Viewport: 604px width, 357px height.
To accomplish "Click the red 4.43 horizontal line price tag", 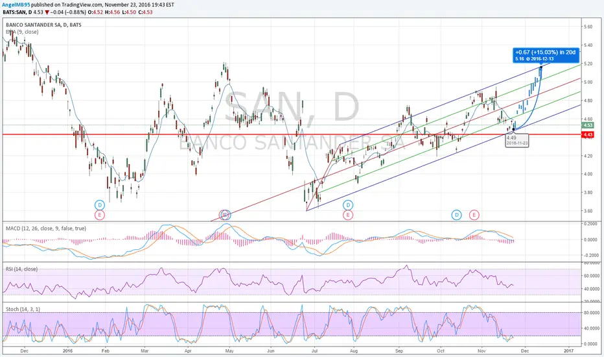I will (588, 135).
